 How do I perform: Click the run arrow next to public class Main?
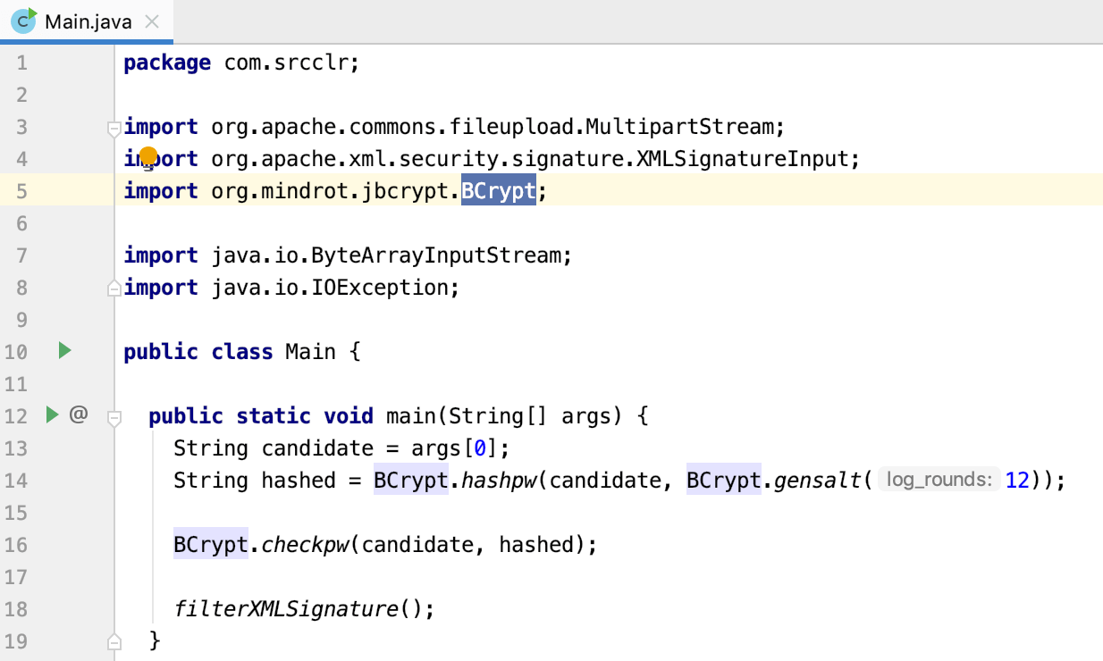tap(63, 351)
